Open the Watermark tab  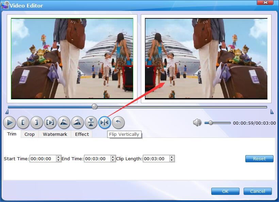54,134
